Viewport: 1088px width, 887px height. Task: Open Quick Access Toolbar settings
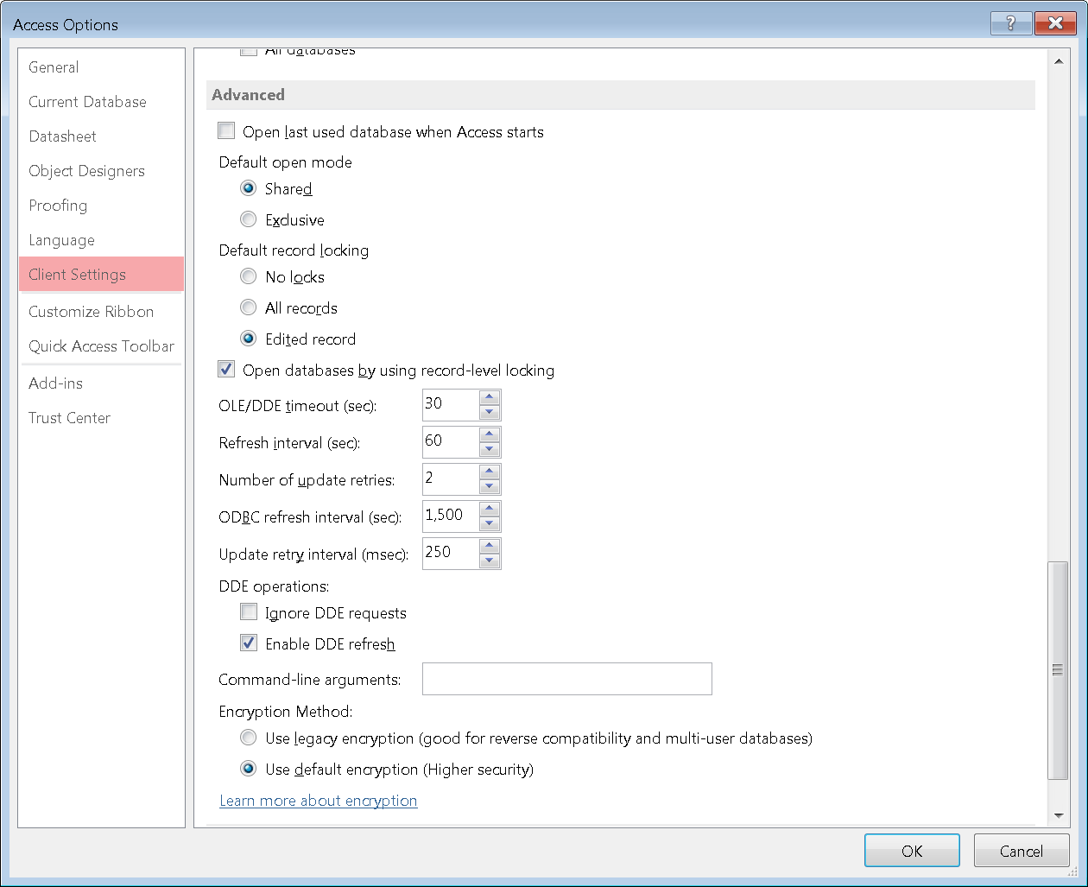101,346
